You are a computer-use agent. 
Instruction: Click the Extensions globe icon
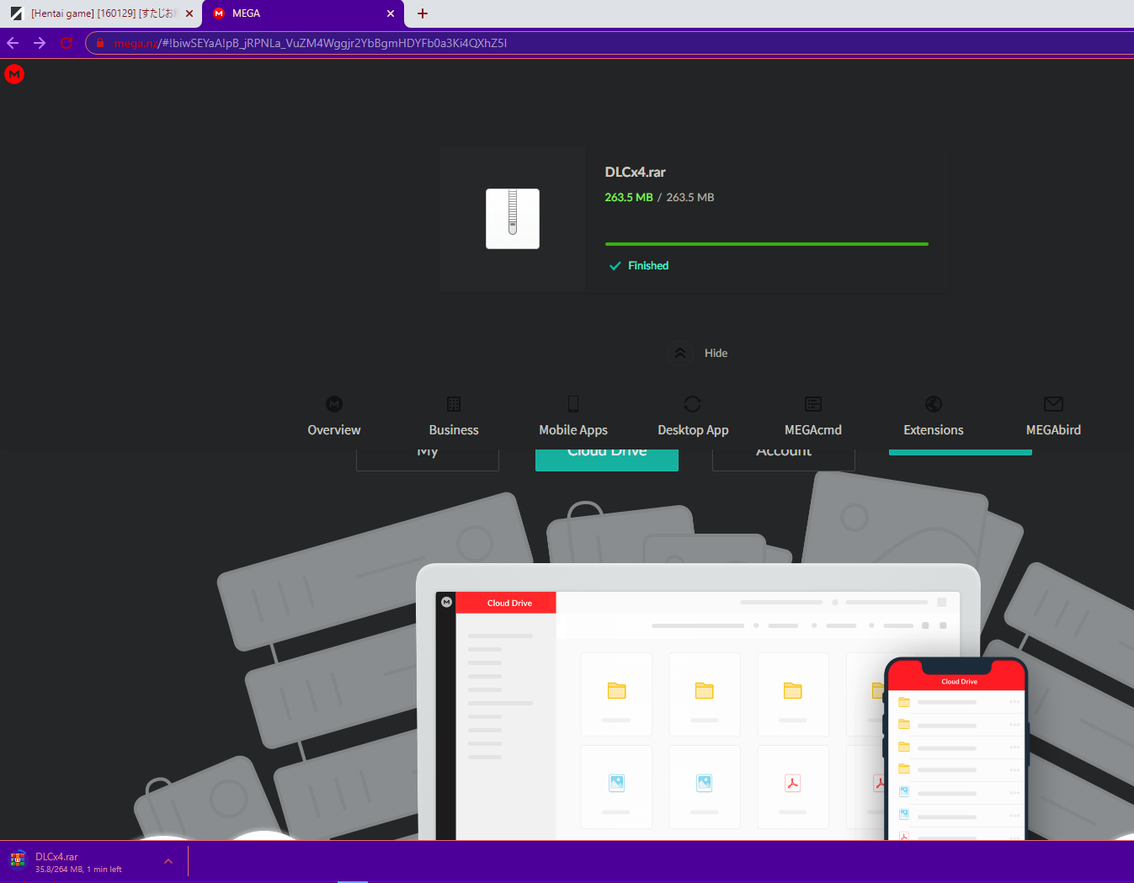click(934, 404)
